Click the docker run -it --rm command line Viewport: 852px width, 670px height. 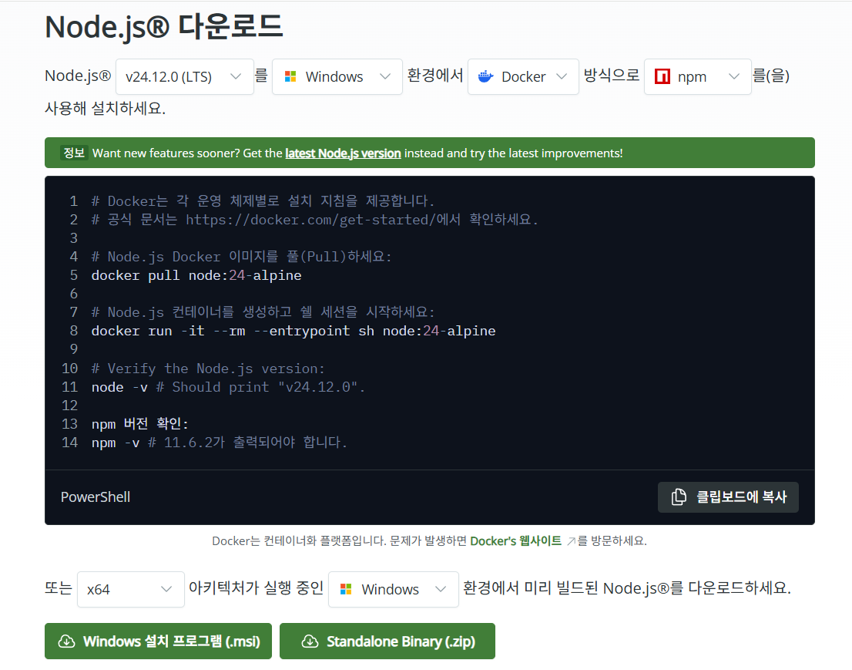pos(294,331)
